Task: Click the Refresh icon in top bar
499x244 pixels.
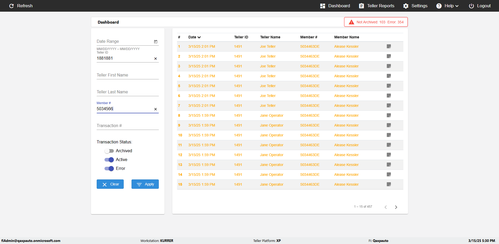Action: tap(11, 6)
